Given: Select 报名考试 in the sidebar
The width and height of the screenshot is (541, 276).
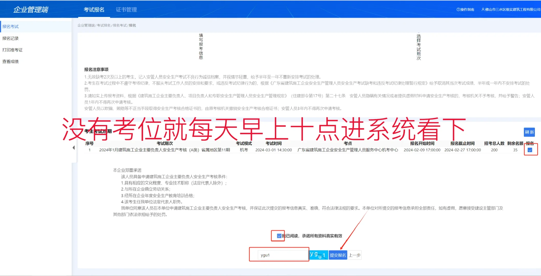Looking at the screenshot, I should point(10,27).
